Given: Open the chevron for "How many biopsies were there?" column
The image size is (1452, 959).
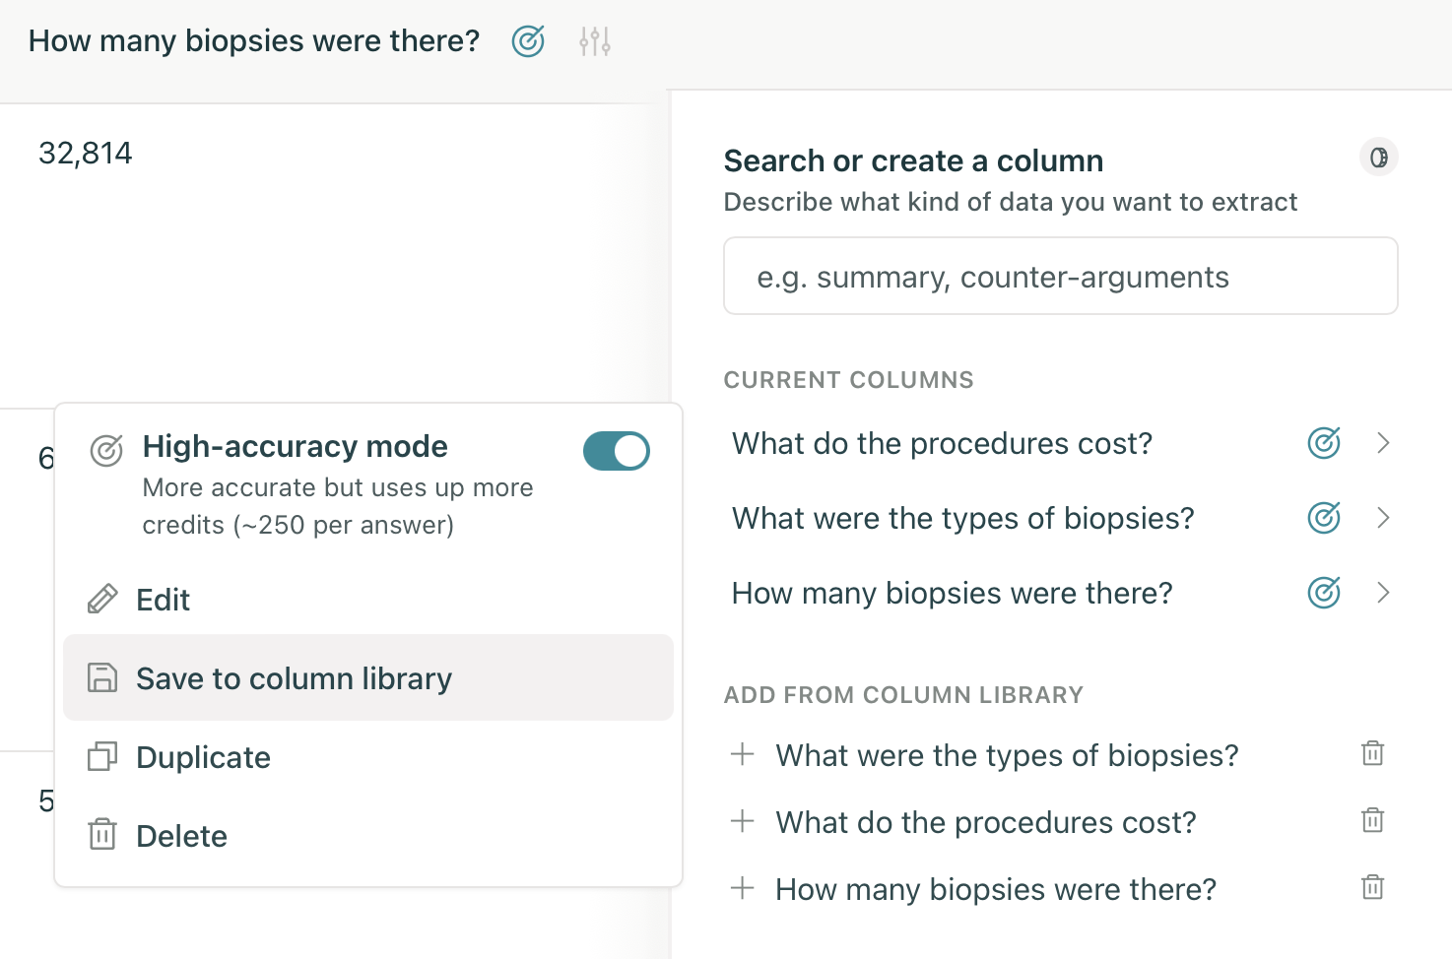Looking at the screenshot, I should (1385, 593).
